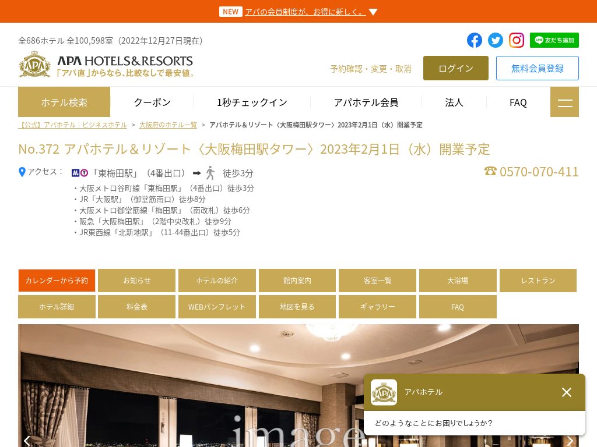Click the 大浴場 button
The image size is (597, 447).
(458, 281)
